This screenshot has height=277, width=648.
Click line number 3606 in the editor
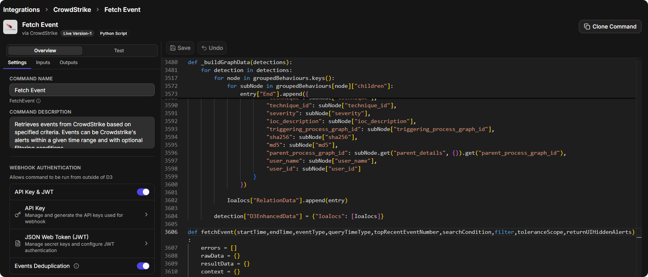click(171, 232)
